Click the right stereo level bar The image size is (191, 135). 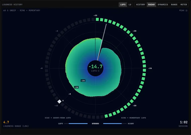115,123
